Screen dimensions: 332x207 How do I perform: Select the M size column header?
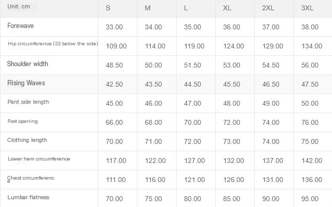(x=148, y=8)
